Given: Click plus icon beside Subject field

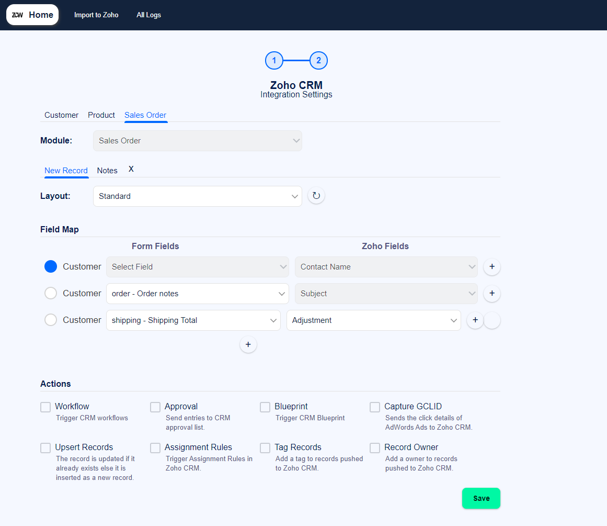Looking at the screenshot, I should (x=492, y=294).
